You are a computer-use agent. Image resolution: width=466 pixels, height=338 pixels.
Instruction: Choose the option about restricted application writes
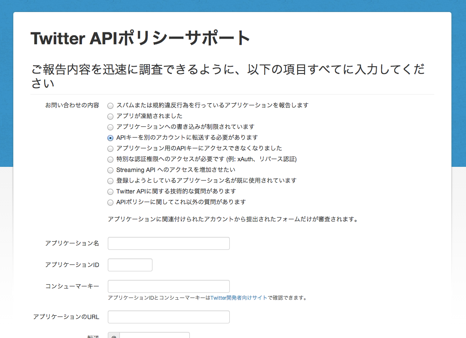[x=110, y=127]
